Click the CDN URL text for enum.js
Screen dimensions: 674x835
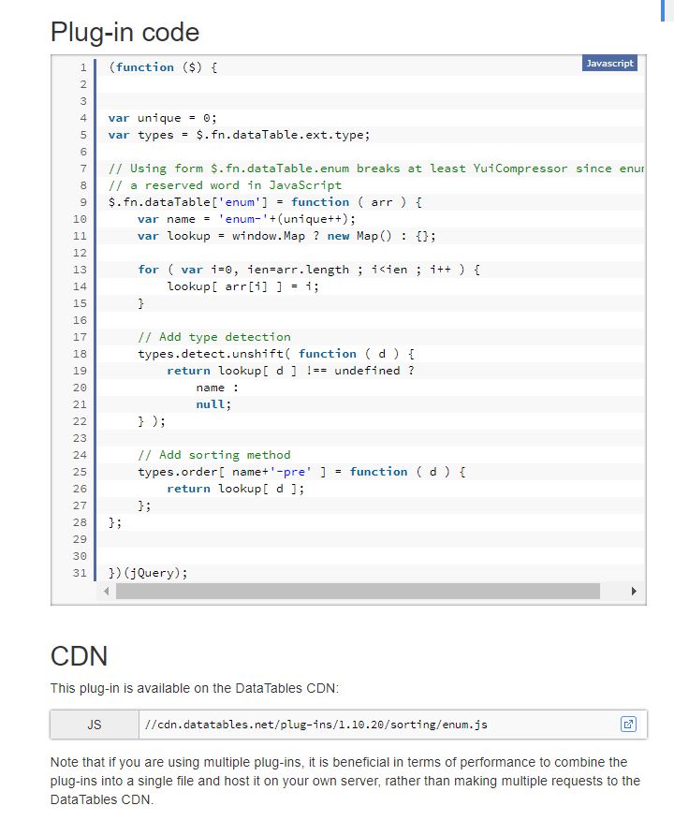[316, 725]
